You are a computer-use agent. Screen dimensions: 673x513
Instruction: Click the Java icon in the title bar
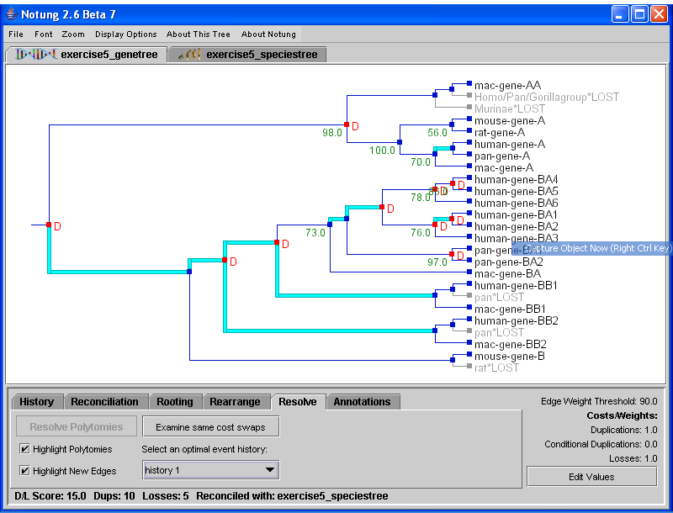click(11, 14)
